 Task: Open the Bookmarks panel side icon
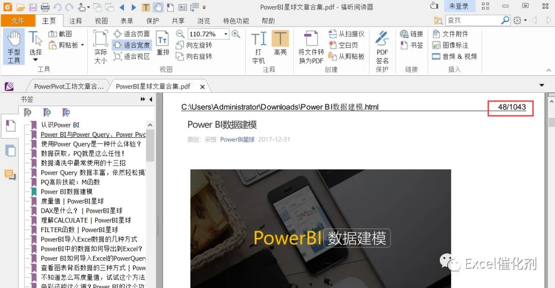11,125
